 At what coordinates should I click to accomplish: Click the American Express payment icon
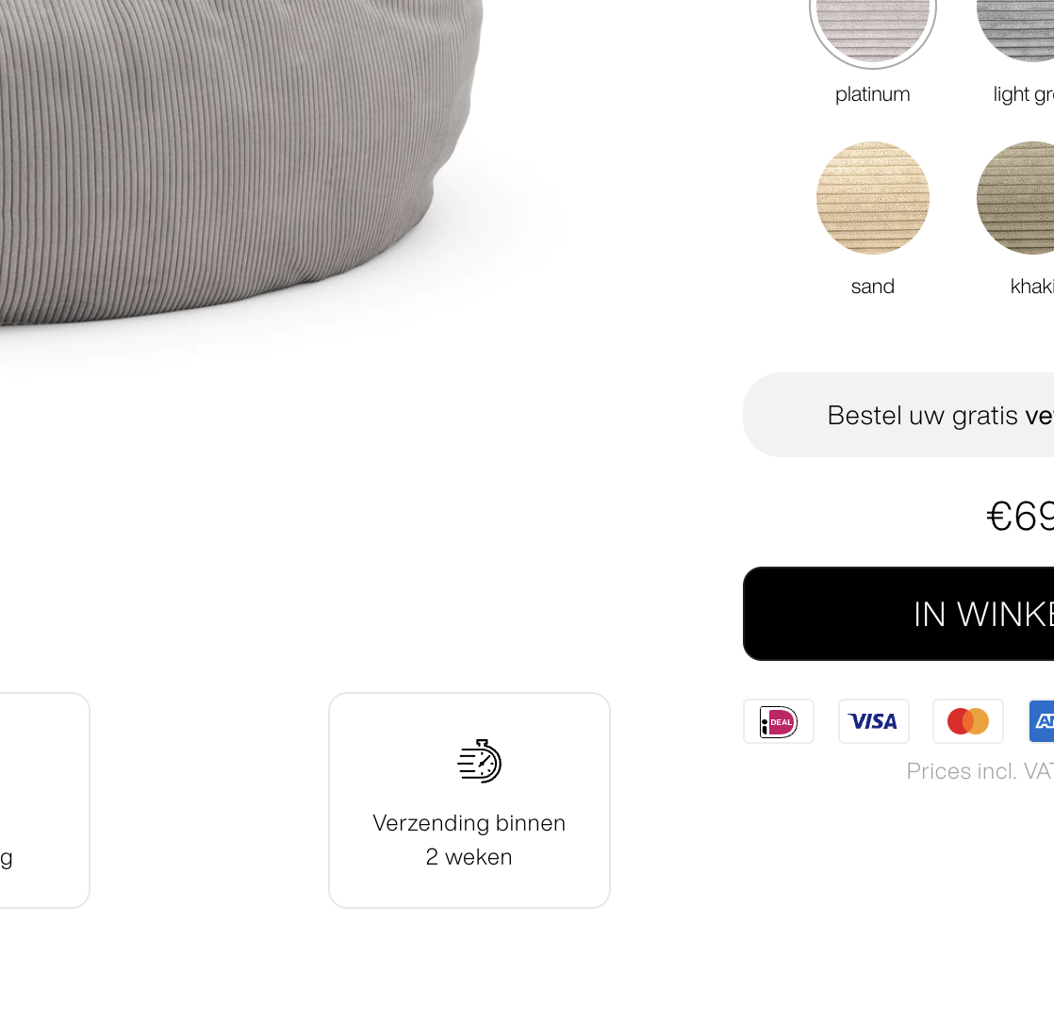tap(1041, 721)
